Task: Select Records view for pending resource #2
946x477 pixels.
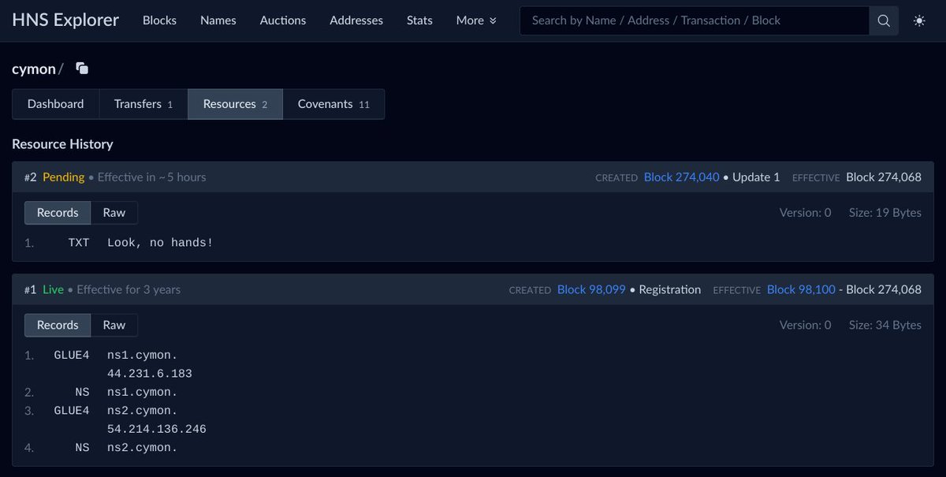Action: pyautogui.click(x=58, y=213)
